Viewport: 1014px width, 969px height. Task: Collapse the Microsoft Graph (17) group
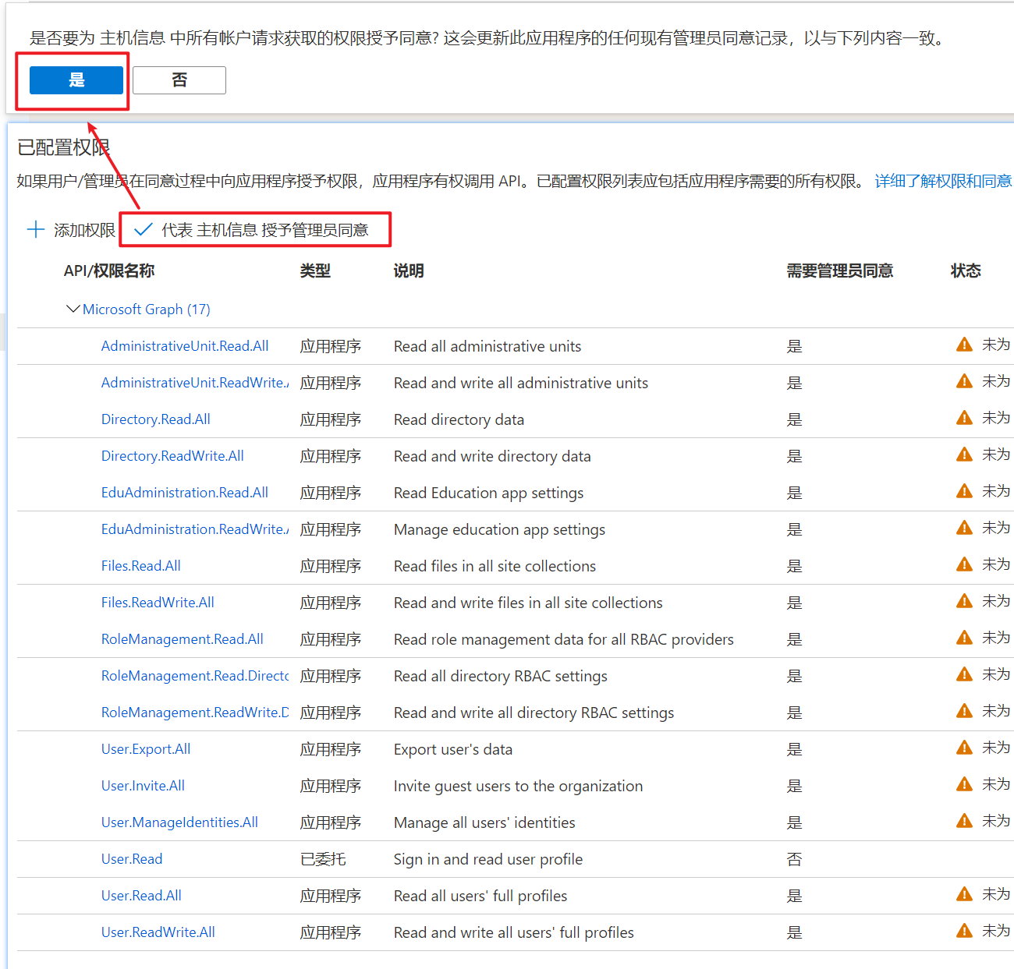[x=73, y=309]
